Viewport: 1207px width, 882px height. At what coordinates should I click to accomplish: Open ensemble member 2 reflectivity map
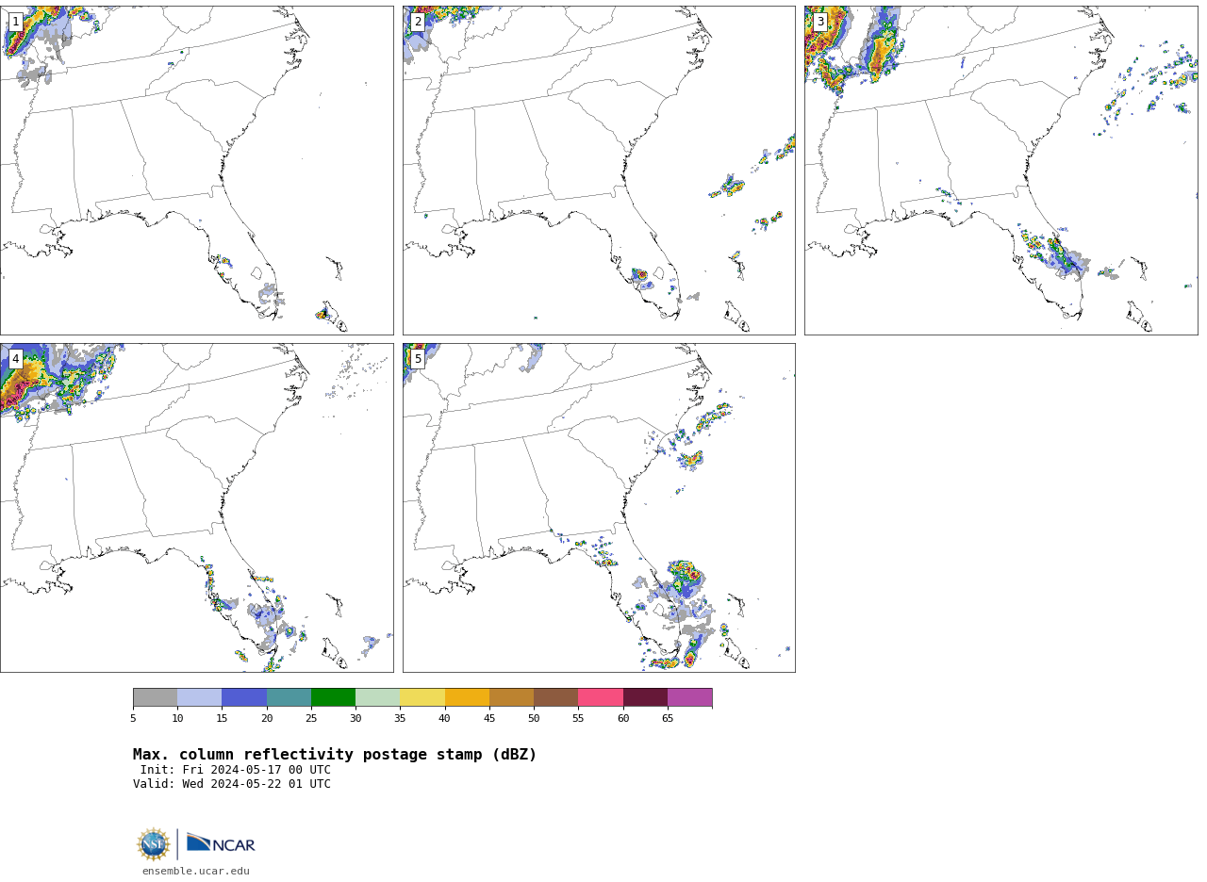pyautogui.click(x=599, y=171)
